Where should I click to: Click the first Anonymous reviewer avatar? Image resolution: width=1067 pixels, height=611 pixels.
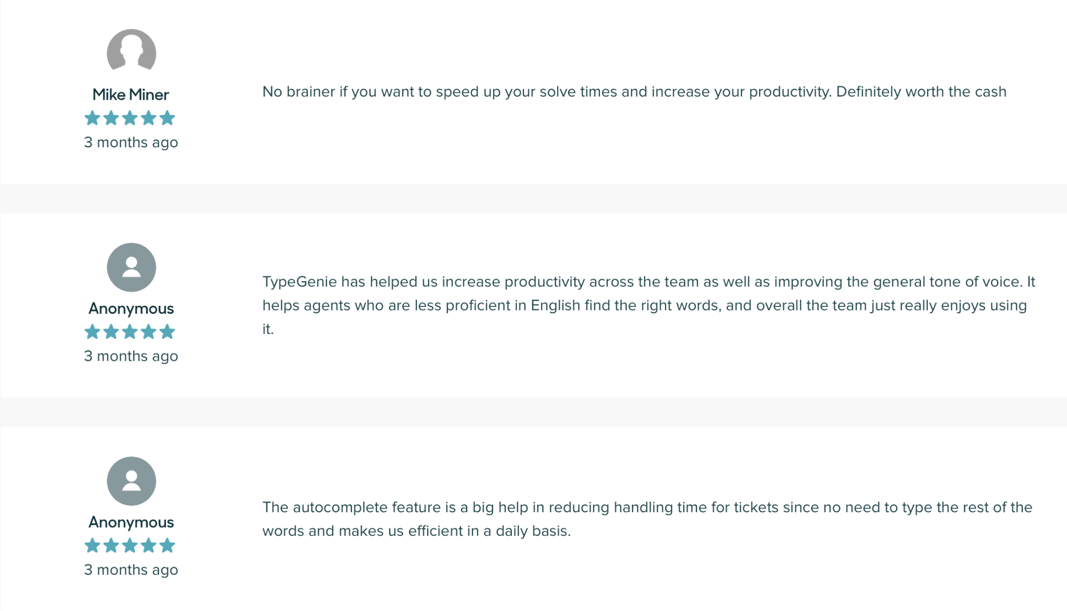point(131,267)
